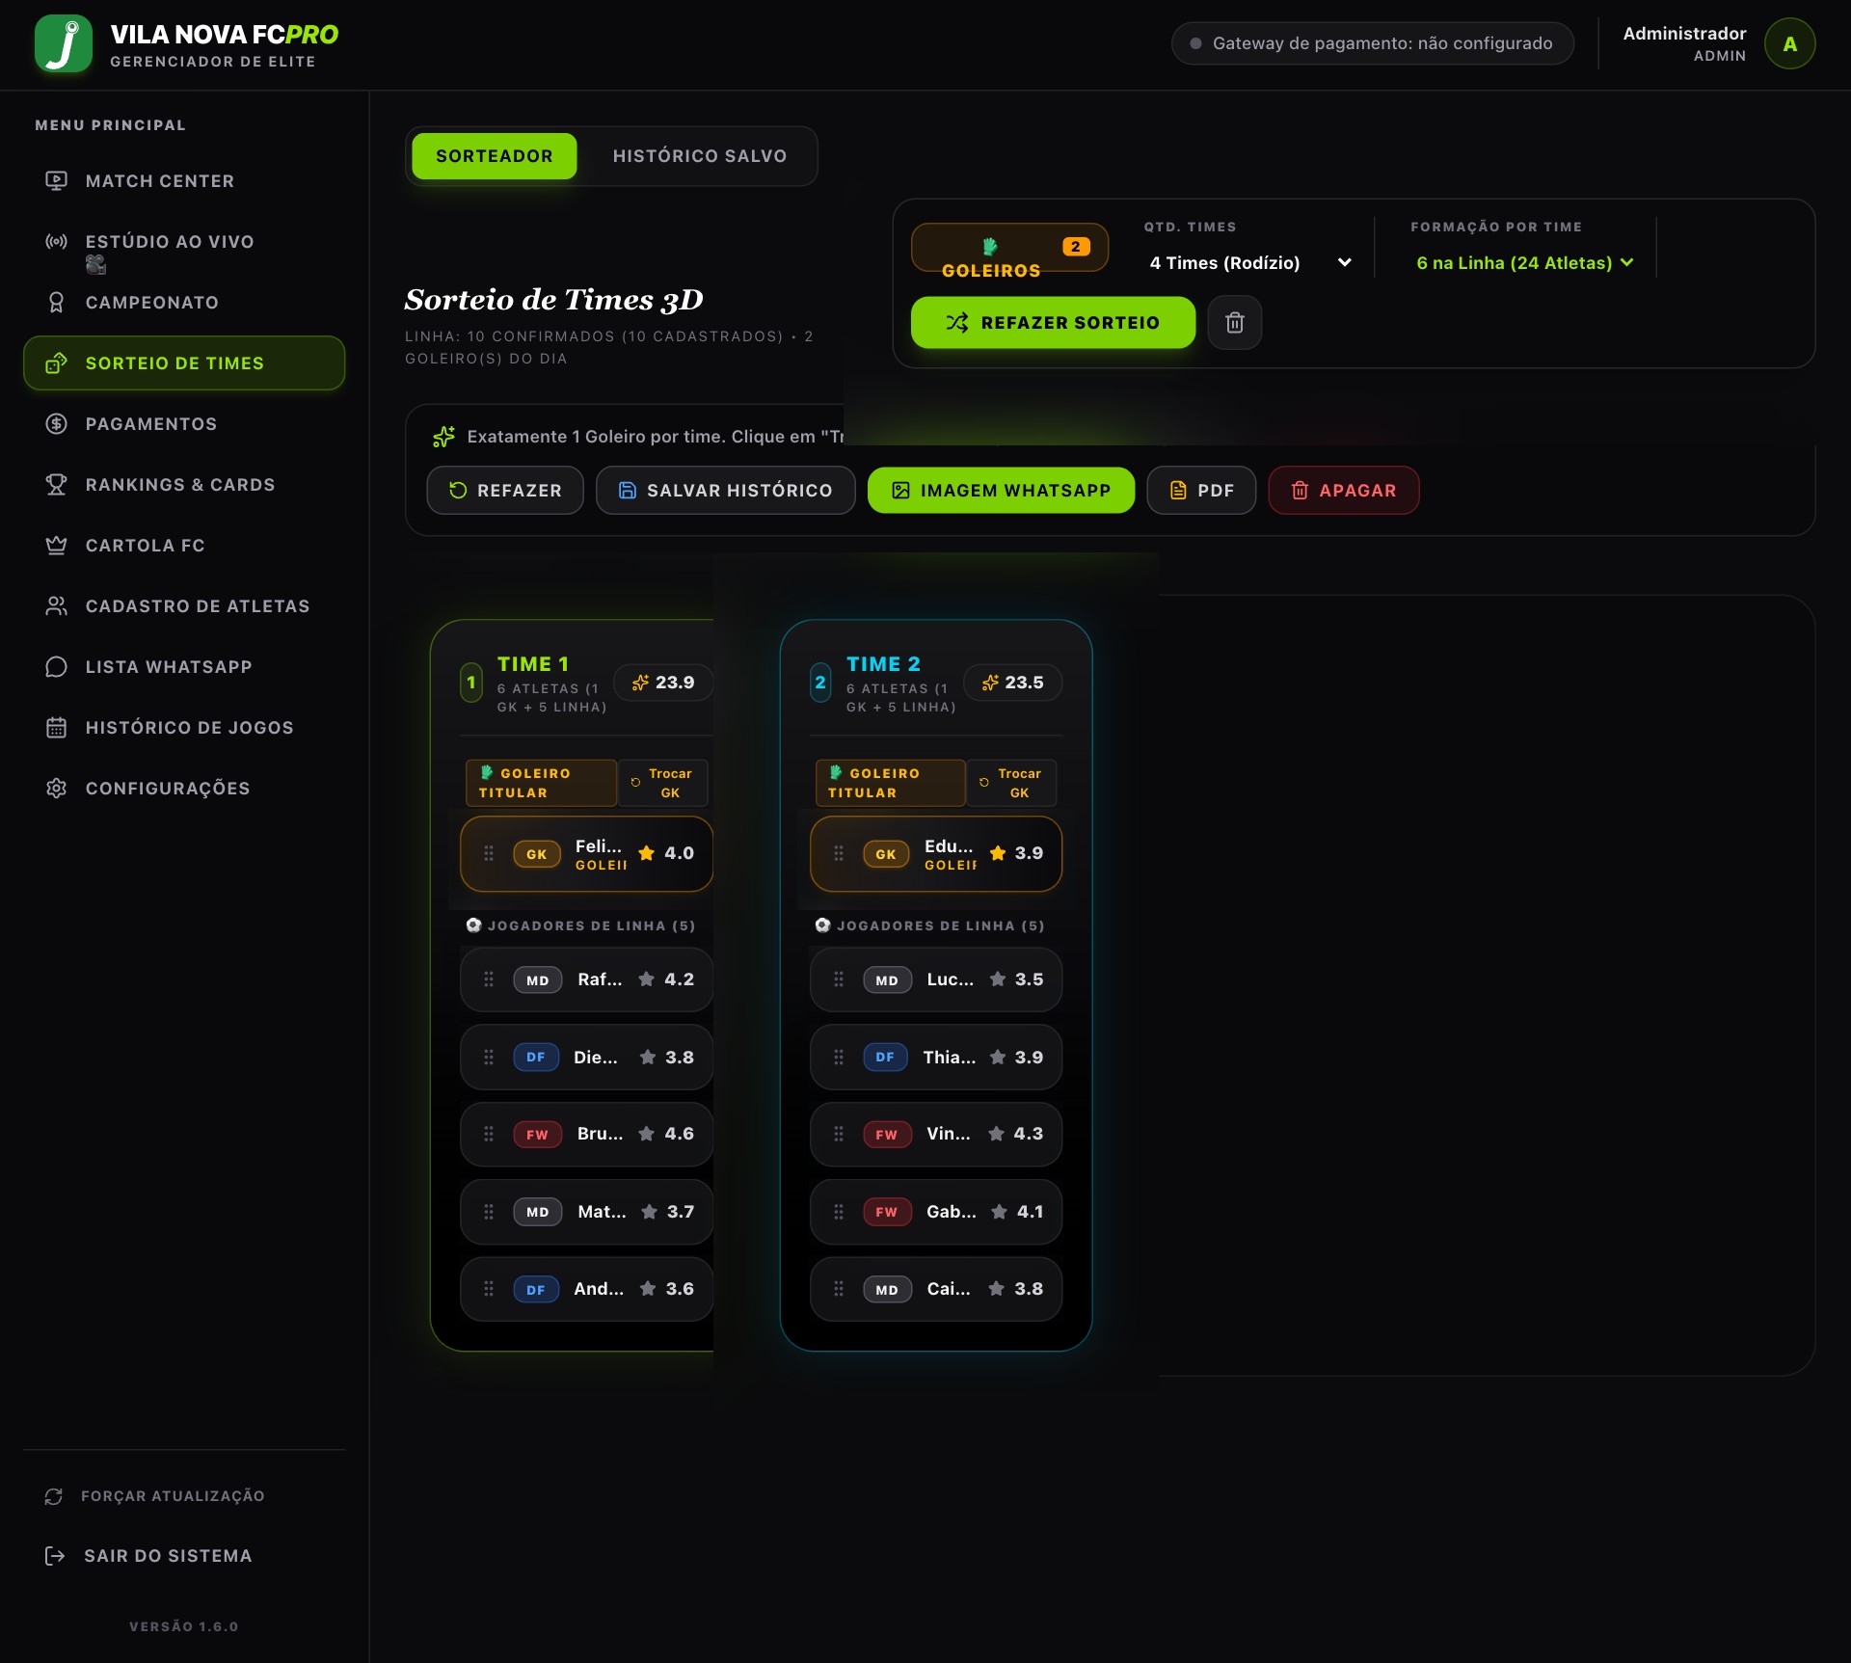
Task: Open Match Center from sidebar
Action: (184, 181)
